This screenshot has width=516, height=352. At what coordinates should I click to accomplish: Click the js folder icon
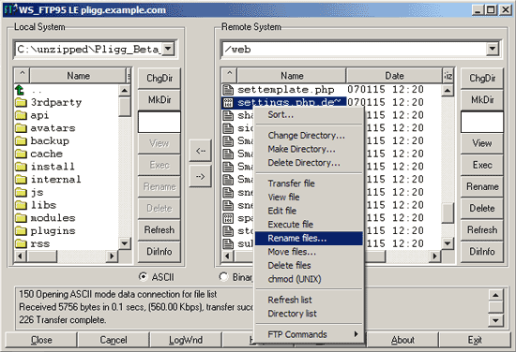[x=21, y=192]
